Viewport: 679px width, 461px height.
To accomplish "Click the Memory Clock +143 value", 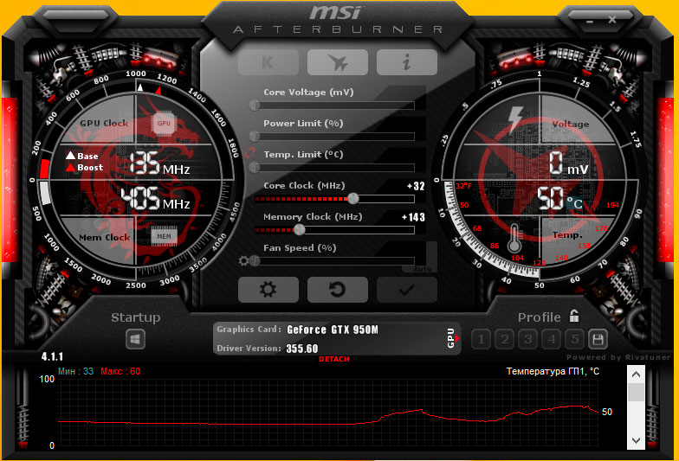I will (413, 217).
